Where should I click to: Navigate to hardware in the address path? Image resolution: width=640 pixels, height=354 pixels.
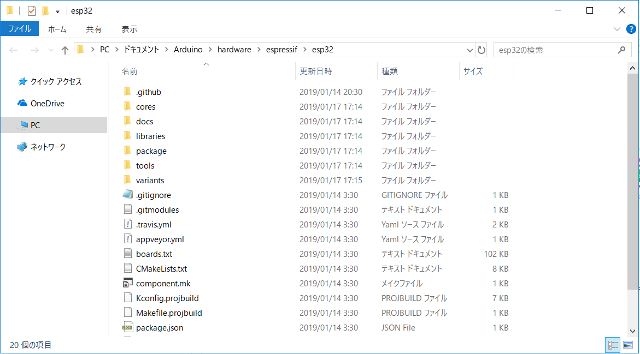(x=234, y=50)
